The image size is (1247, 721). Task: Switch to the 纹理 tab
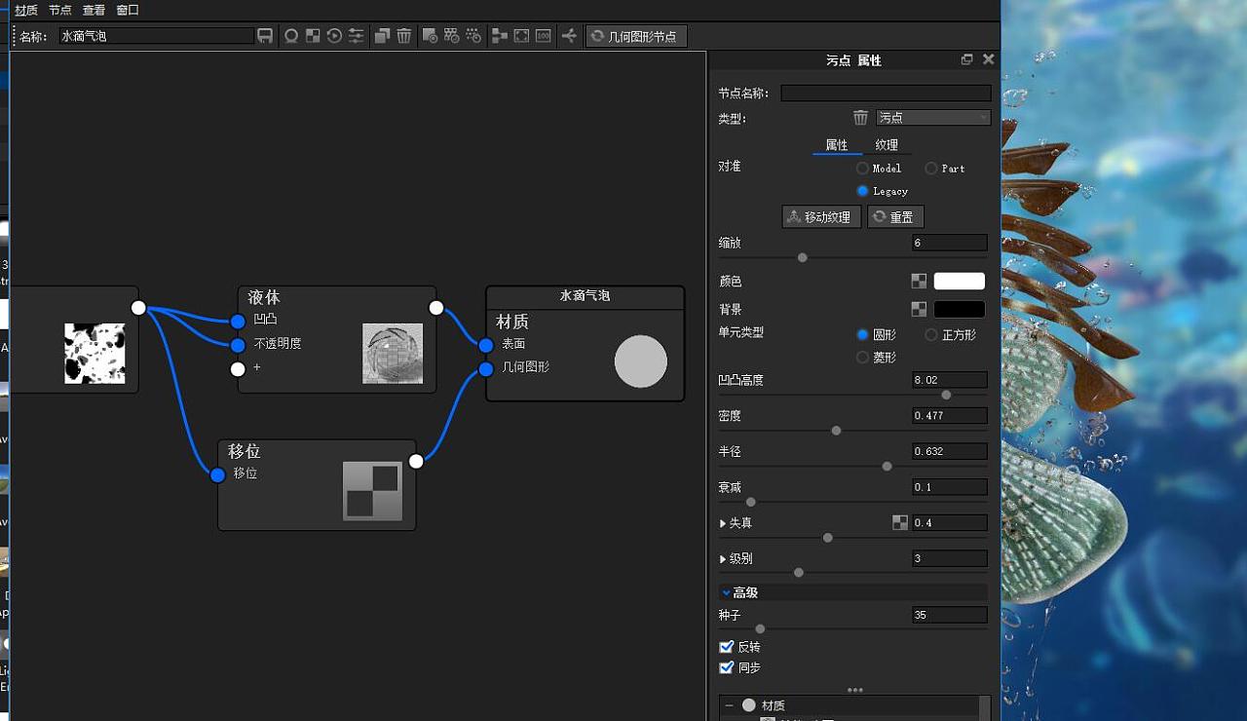(x=888, y=144)
